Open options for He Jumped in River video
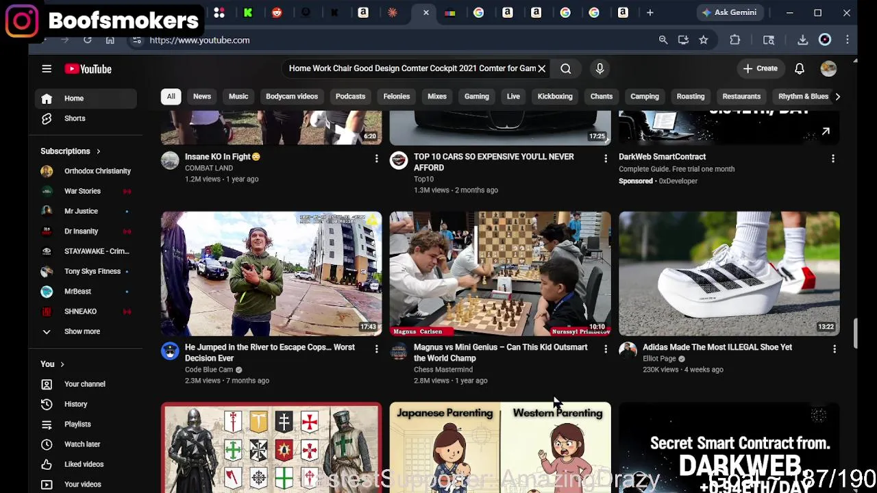The width and height of the screenshot is (877, 493). pos(376,349)
